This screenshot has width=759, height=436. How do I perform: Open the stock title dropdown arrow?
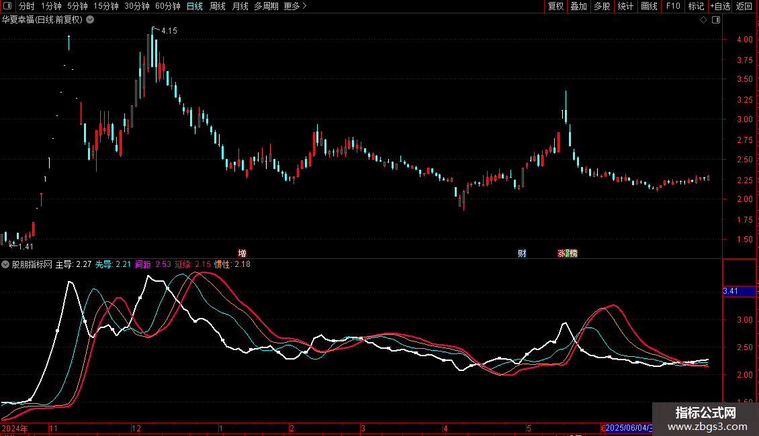coord(90,20)
